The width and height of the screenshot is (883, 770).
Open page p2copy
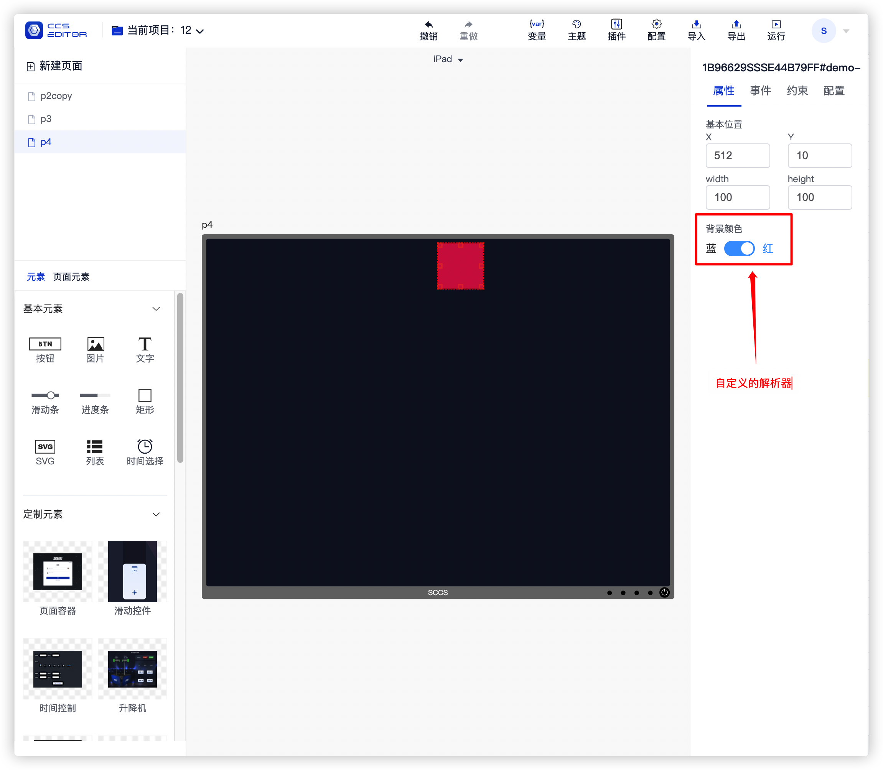[x=100, y=96]
